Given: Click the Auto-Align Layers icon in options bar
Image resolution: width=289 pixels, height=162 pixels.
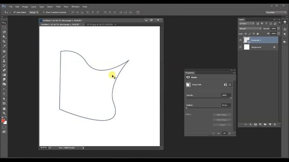Looking at the screenshot, I should tap(138, 12).
